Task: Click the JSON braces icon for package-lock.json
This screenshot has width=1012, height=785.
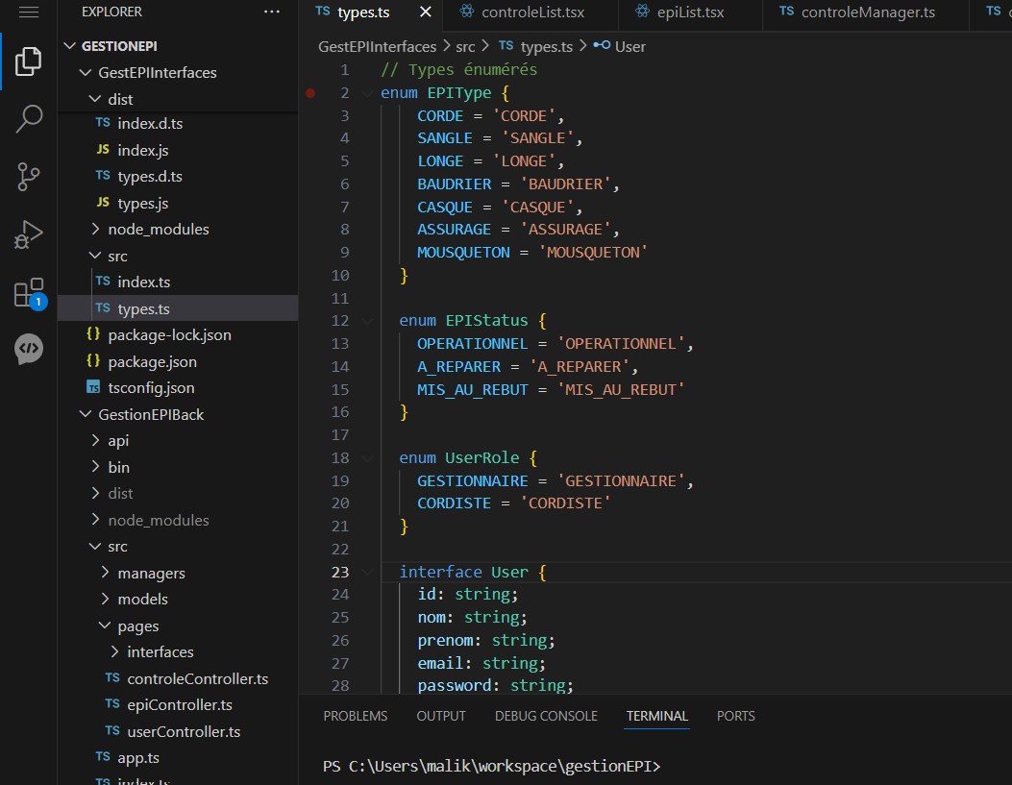Action: click(93, 334)
